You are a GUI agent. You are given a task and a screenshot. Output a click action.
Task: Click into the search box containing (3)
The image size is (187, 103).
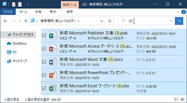(146, 21)
